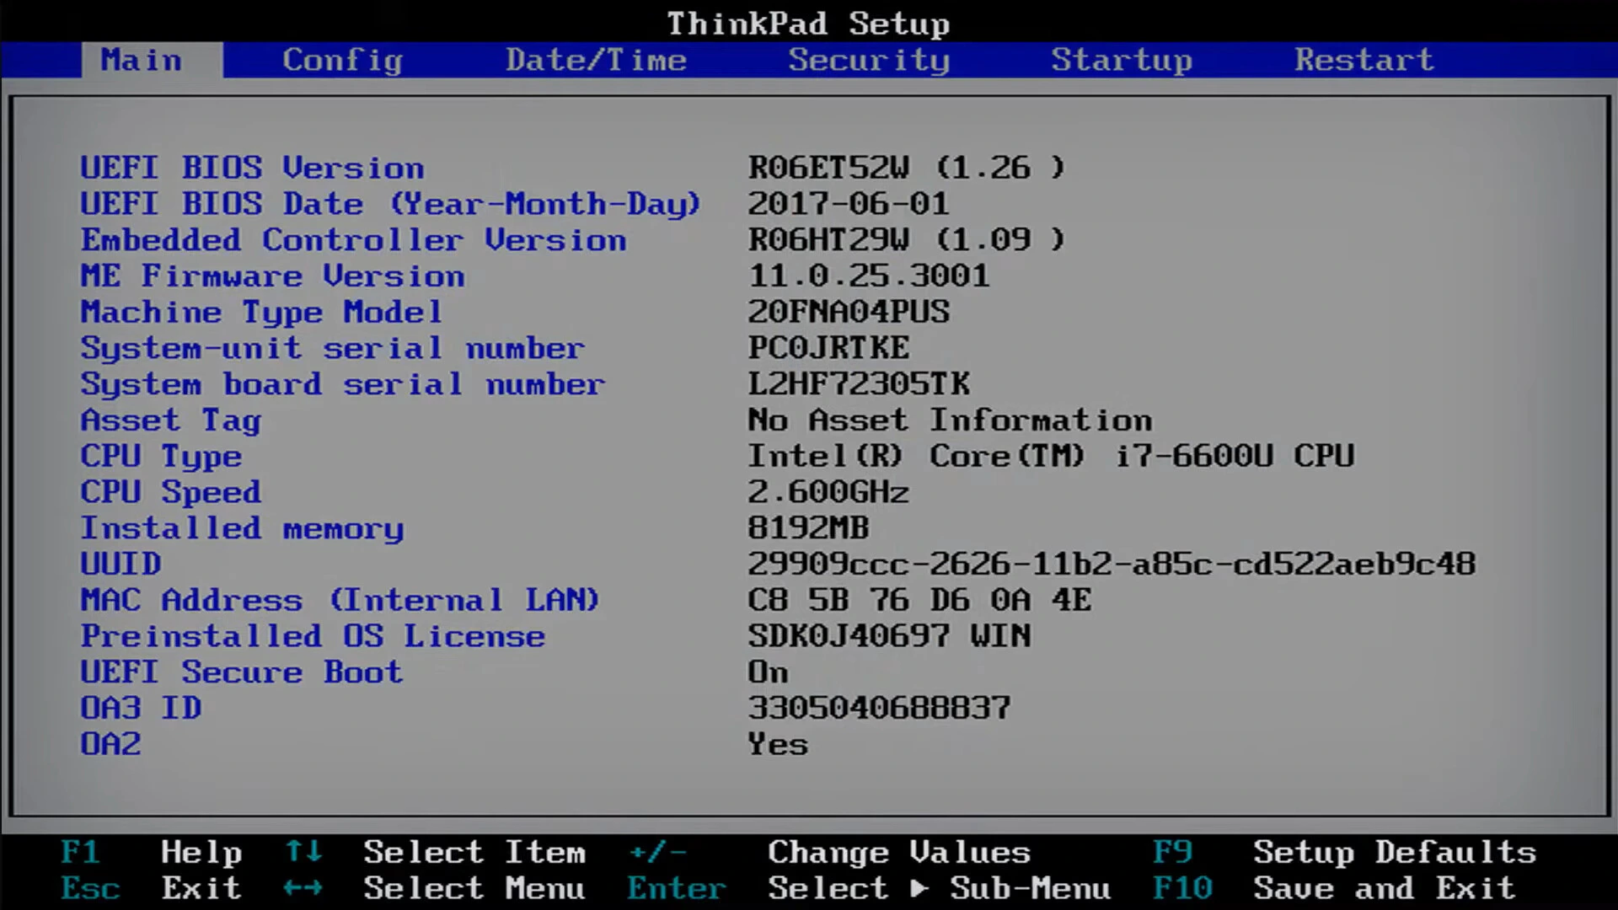
Task: Open the Config tab
Action: click(342, 60)
